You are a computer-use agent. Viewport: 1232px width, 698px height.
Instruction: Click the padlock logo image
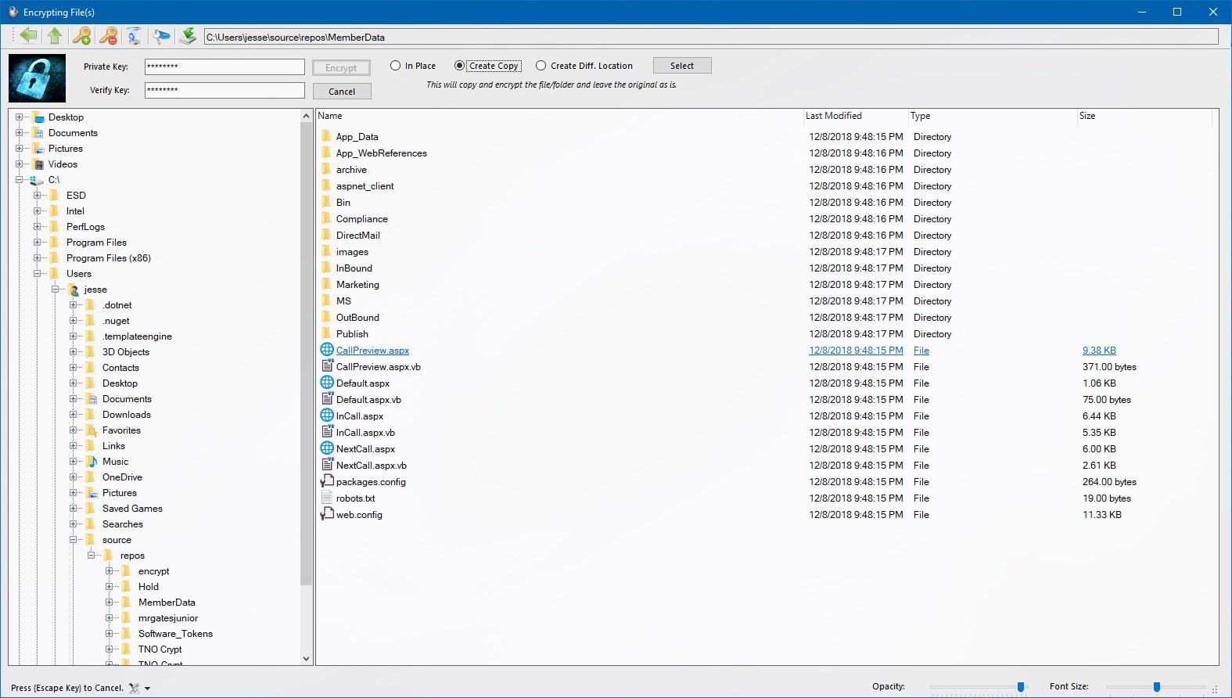tap(37, 78)
